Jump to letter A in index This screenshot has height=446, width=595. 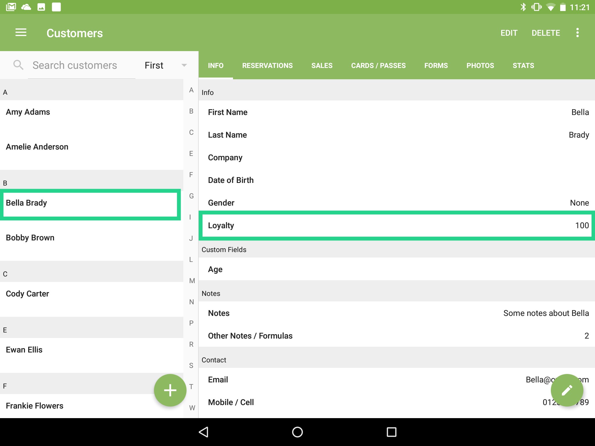(x=191, y=90)
